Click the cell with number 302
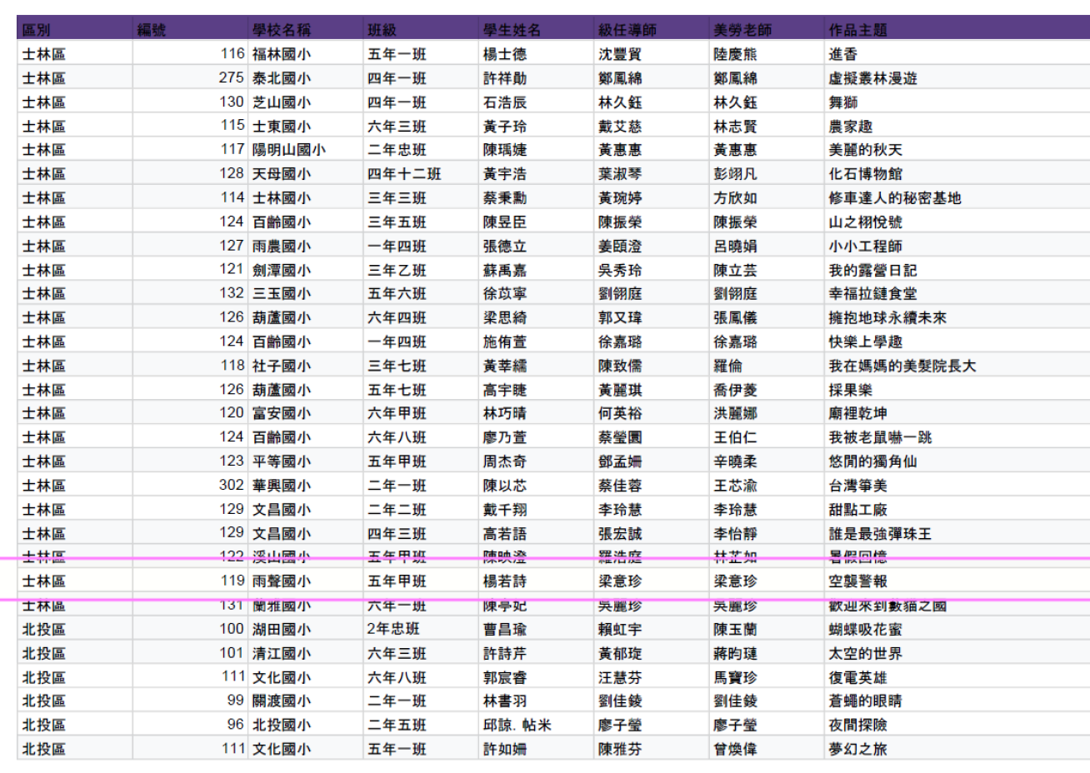The width and height of the screenshot is (1090, 773). pos(231,485)
